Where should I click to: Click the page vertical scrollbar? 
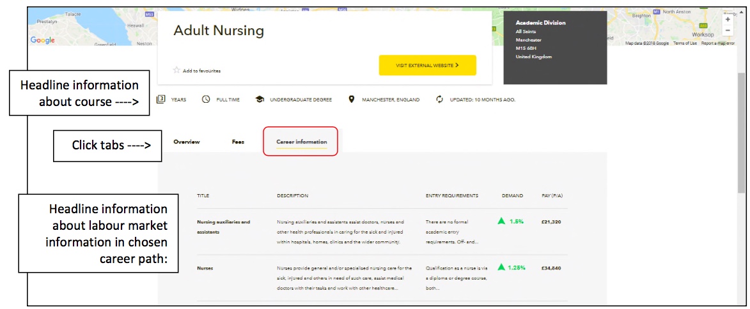(x=742, y=133)
